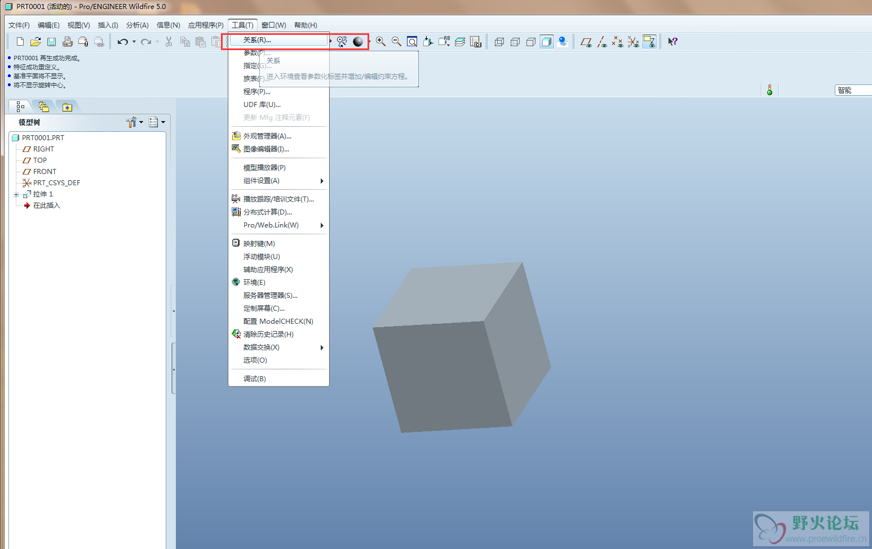Open the 视图(V) menu

(x=78, y=25)
